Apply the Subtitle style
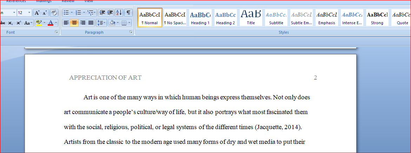Viewport: 411px width, 153px height. (x=276, y=17)
